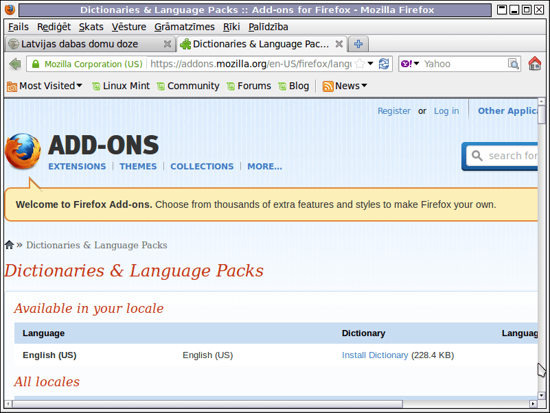550x413 pixels.
Task: Bookmark this page with the star icon
Action: coord(360,64)
